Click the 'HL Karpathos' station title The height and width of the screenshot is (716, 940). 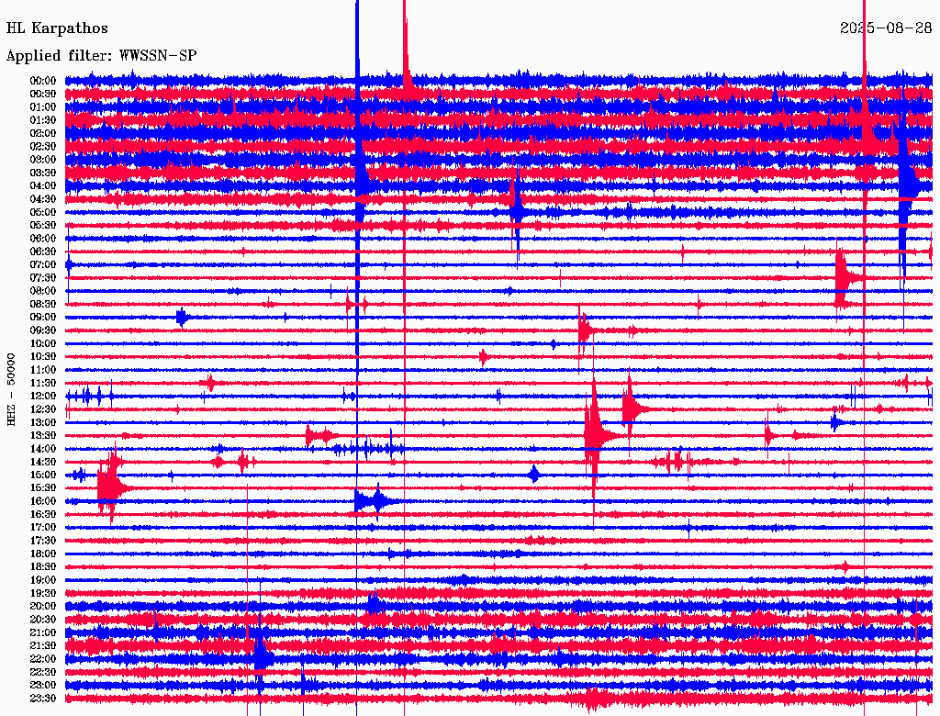57,28
